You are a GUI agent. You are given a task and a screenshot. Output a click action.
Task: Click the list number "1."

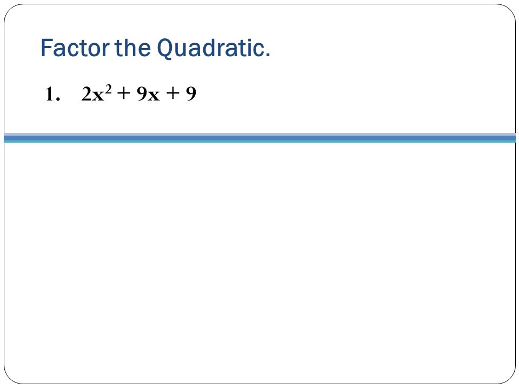[52, 94]
